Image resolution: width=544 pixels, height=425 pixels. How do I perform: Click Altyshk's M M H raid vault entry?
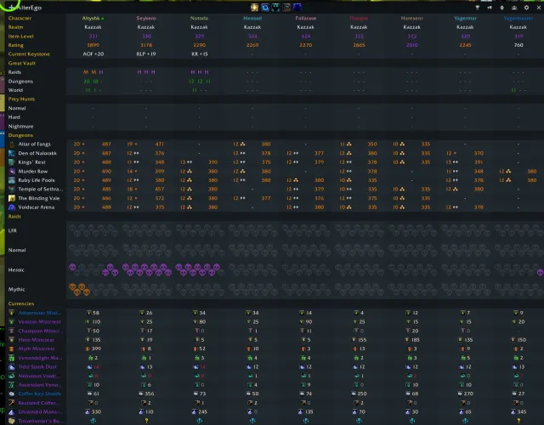[x=93, y=72]
